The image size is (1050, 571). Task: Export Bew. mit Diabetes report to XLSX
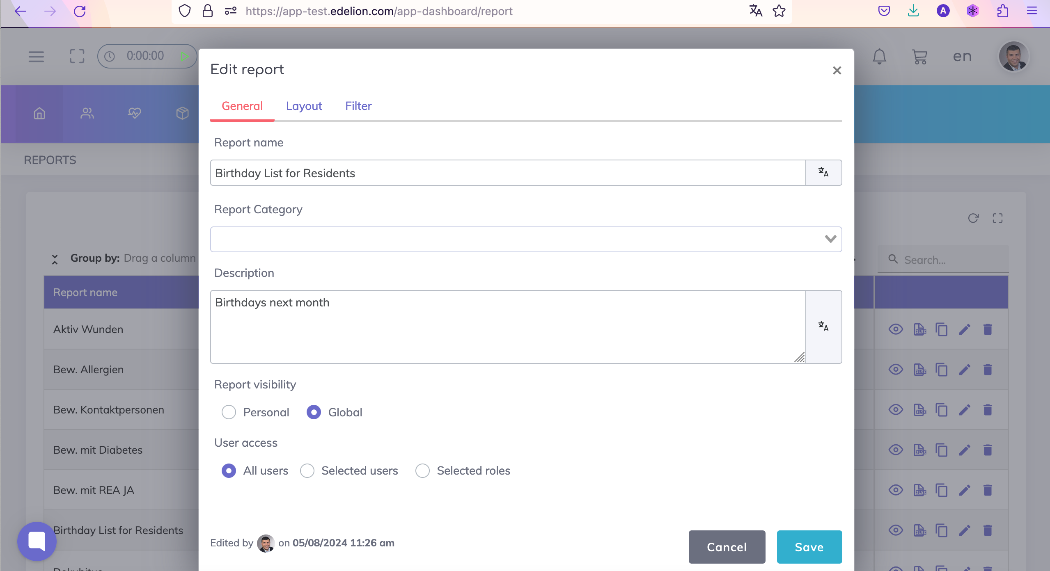pyautogui.click(x=919, y=450)
